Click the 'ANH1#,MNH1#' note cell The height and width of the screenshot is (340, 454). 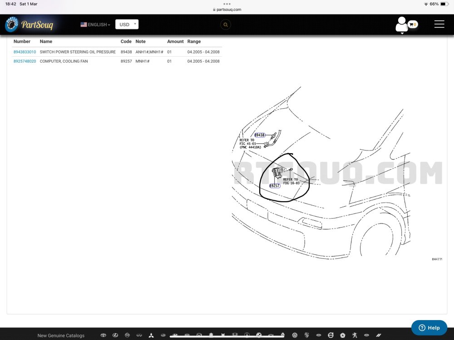(149, 52)
